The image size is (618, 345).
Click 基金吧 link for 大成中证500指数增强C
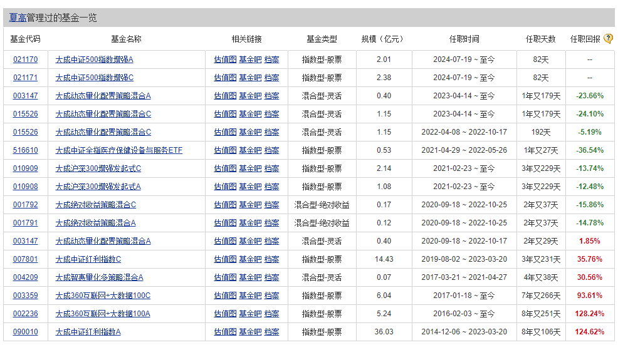tap(250, 78)
